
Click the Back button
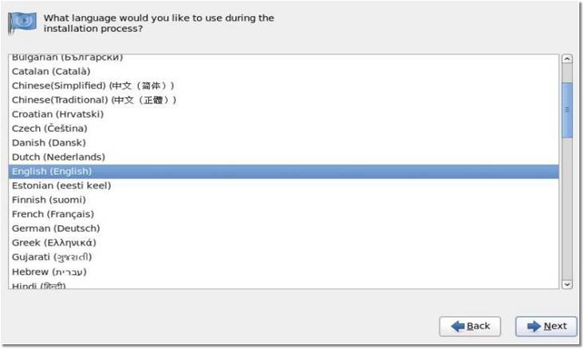pyautogui.click(x=470, y=326)
